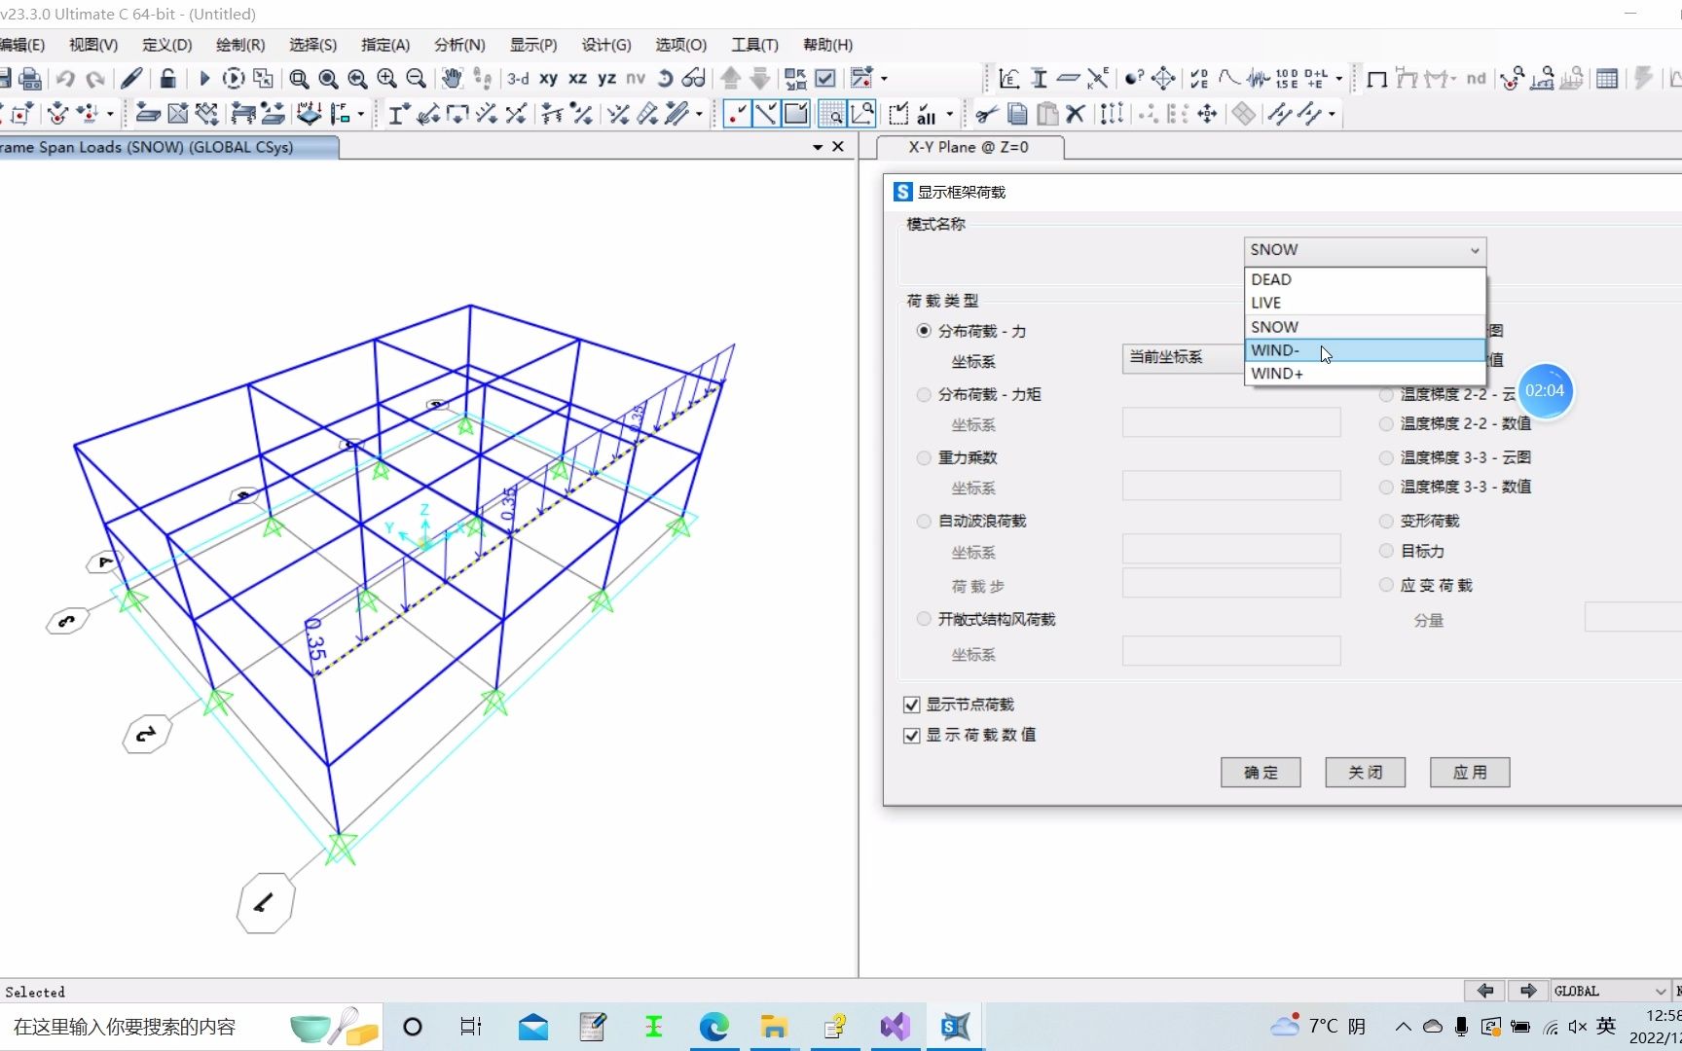Select the Move Up in List icon
Image resolution: width=1682 pixels, height=1051 pixels.
click(730, 79)
